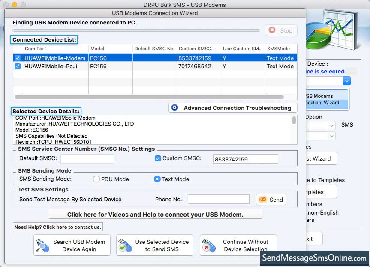Click Search USB Modem Device Again
Viewport: 370px width, 267px height.
[72, 245]
